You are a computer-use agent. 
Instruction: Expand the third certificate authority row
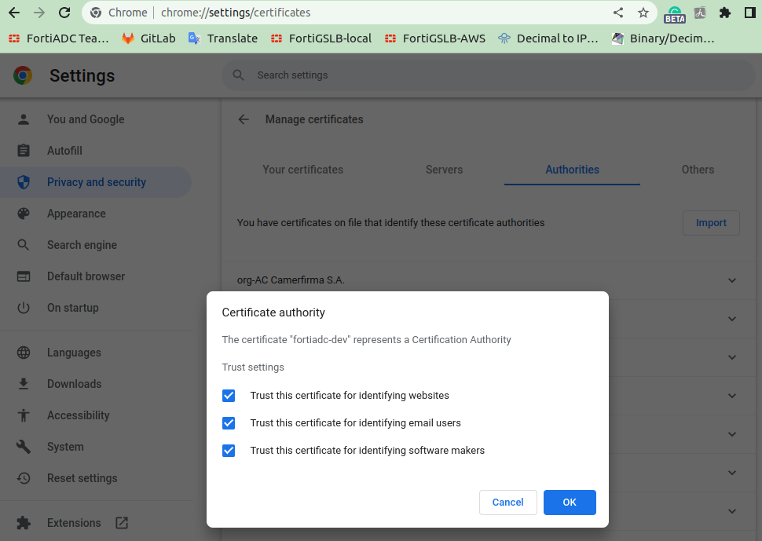pyautogui.click(x=732, y=357)
